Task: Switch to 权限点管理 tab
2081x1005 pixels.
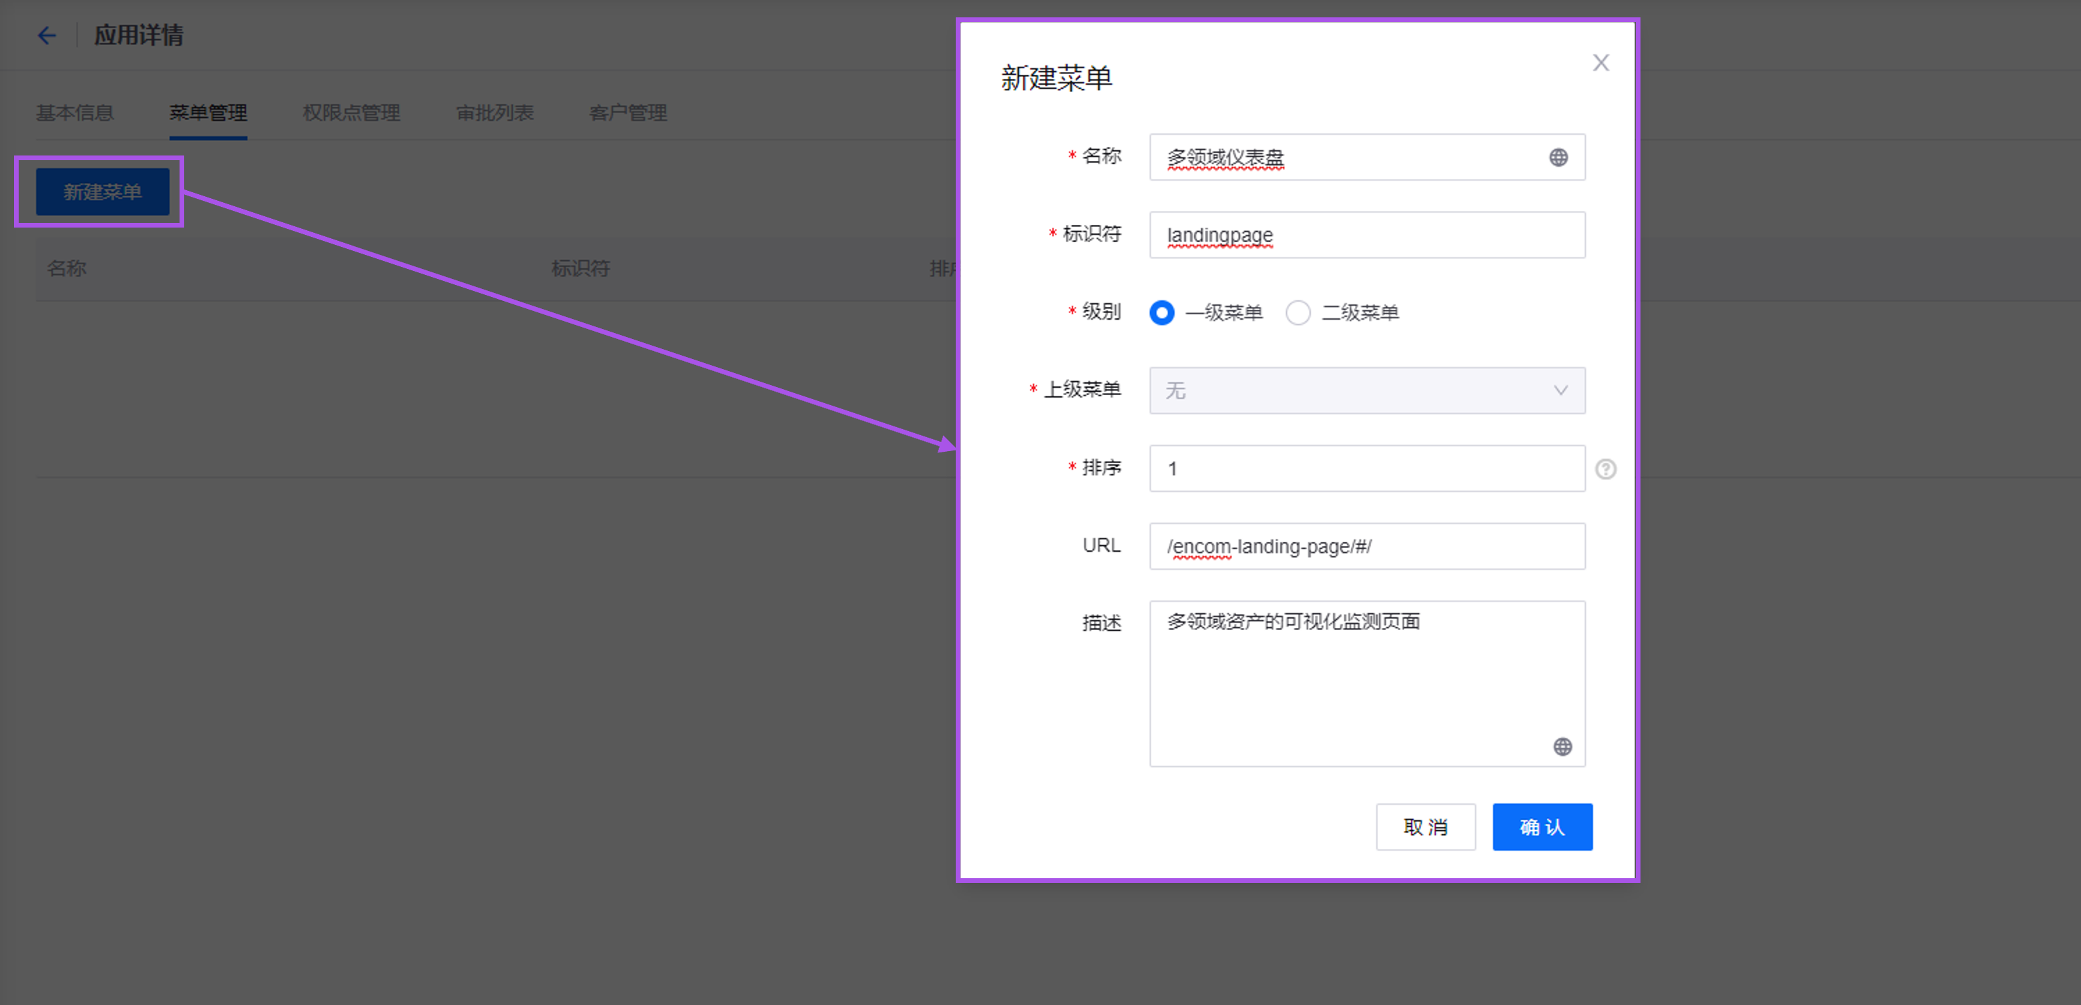Action: (350, 113)
